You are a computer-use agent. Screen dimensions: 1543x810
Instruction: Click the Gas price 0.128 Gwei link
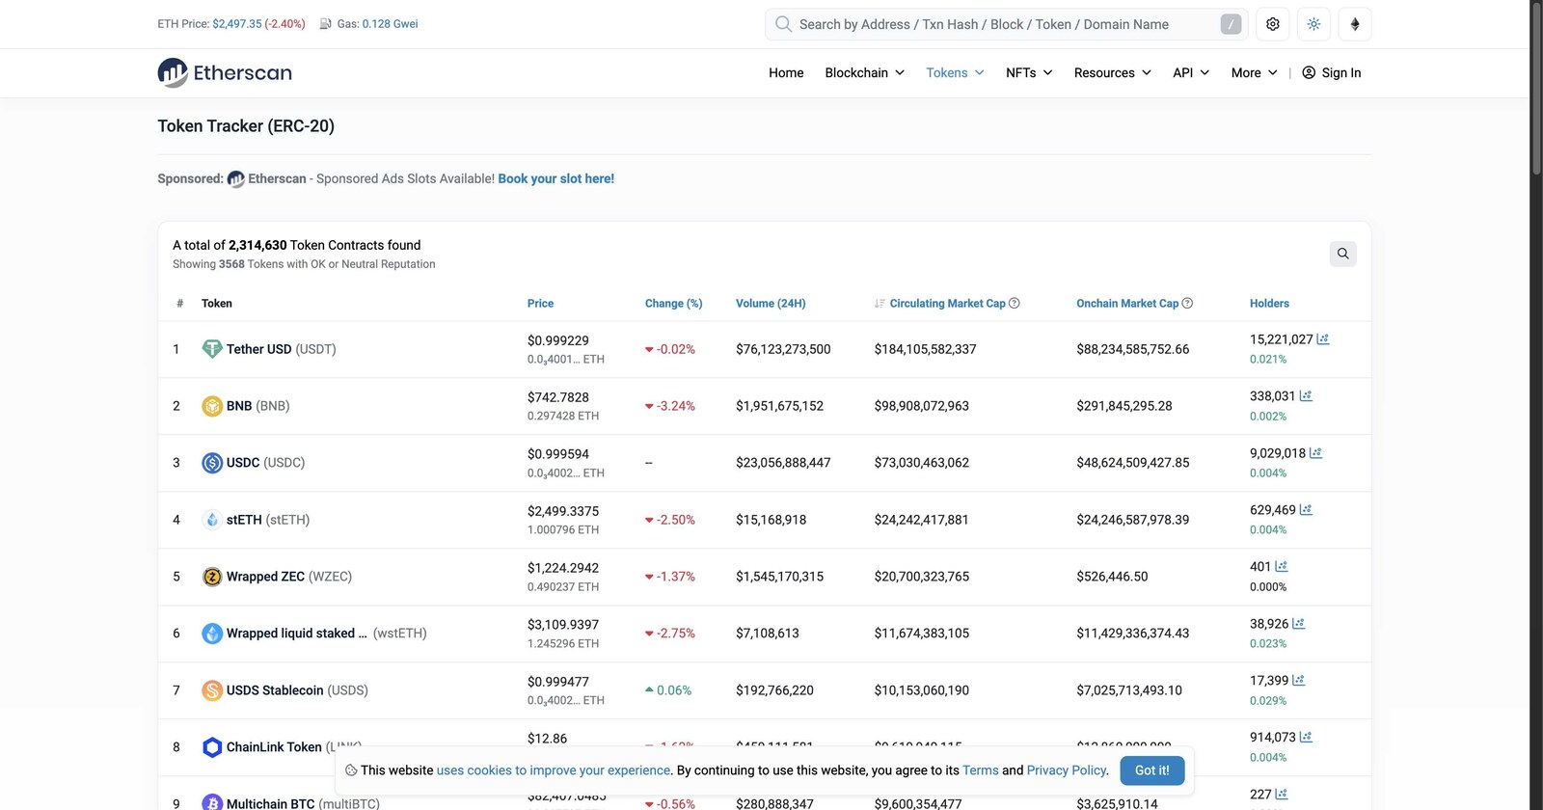390,24
